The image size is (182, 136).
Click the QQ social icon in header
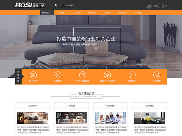point(149,6)
